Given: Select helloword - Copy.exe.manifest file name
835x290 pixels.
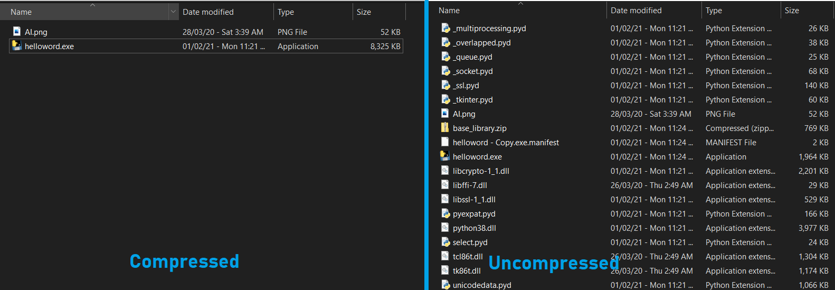Looking at the screenshot, I should pyautogui.click(x=506, y=143).
